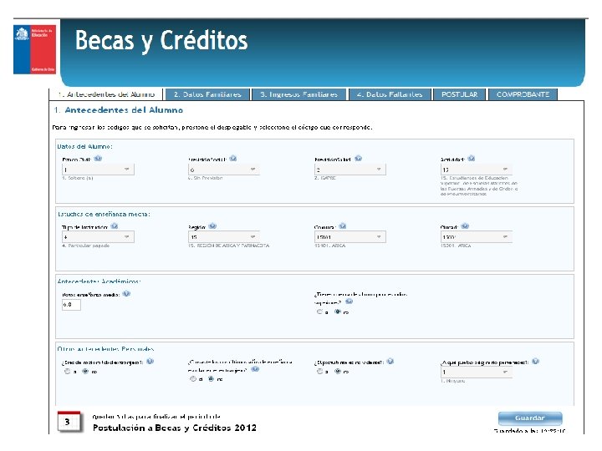The image size is (602, 451).
Task: Open the Estado Civil dropdown
Action: point(98,170)
